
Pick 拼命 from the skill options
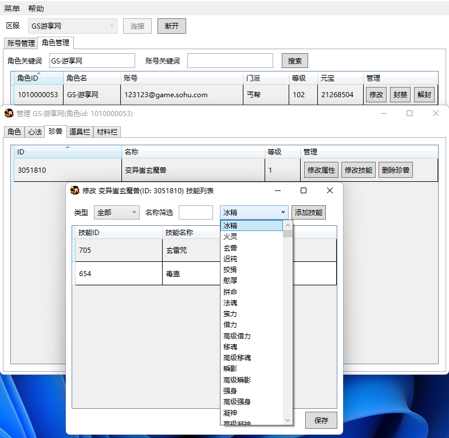point(230,292)
